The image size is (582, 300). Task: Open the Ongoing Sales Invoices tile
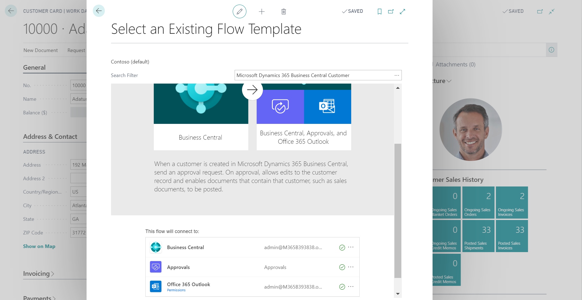pyautogui.click(x=512, y=203)
